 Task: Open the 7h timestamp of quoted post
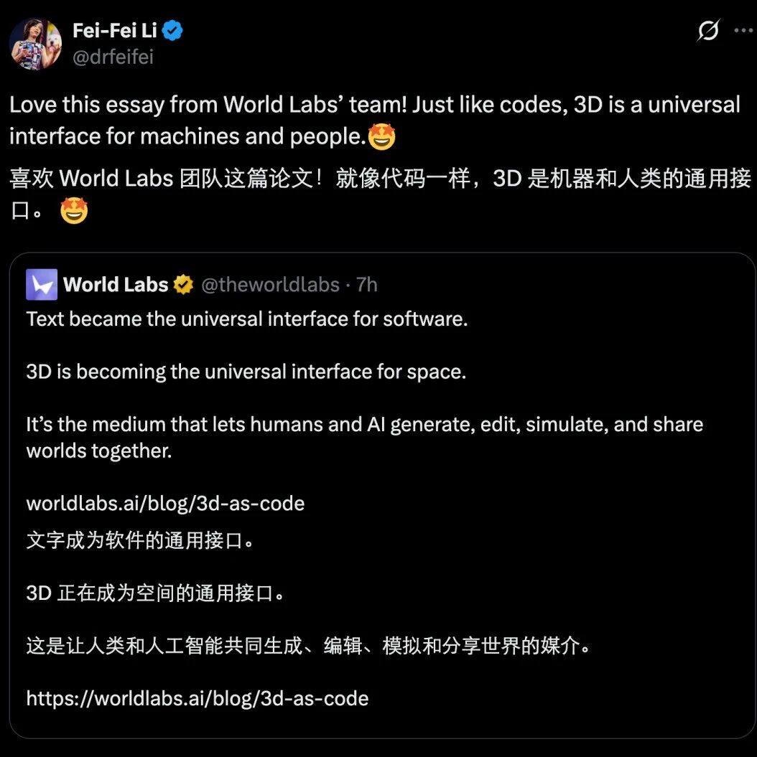pyautogui.click(x=367, y=285)
